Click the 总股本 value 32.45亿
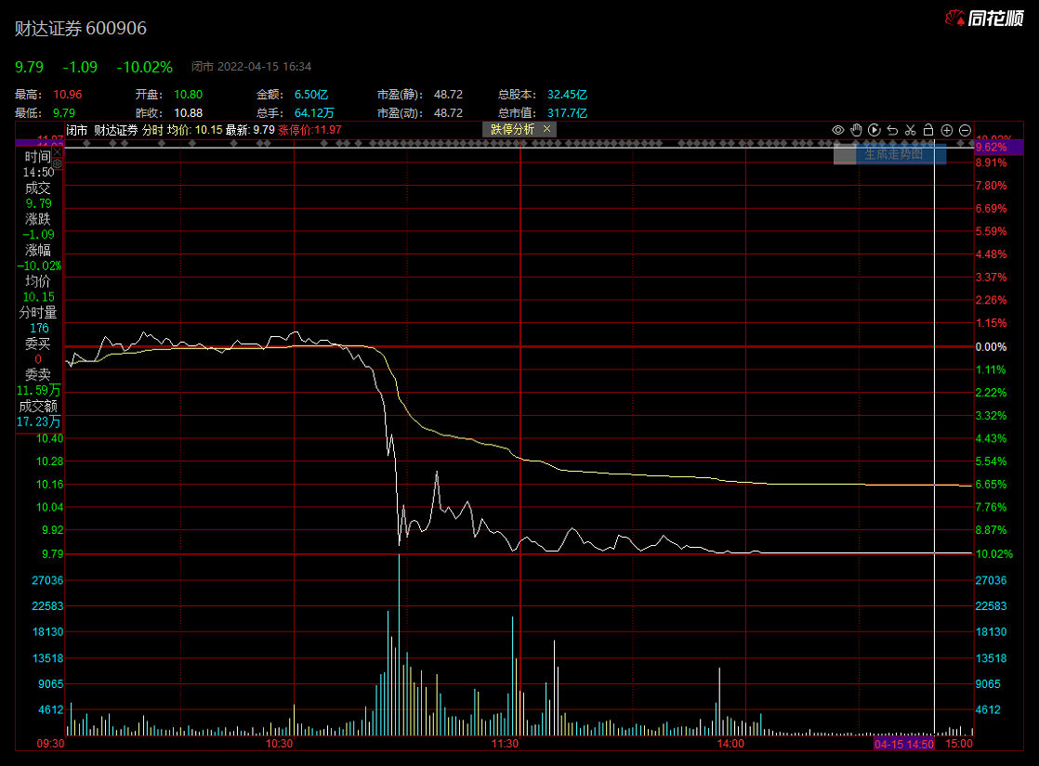 567,95
